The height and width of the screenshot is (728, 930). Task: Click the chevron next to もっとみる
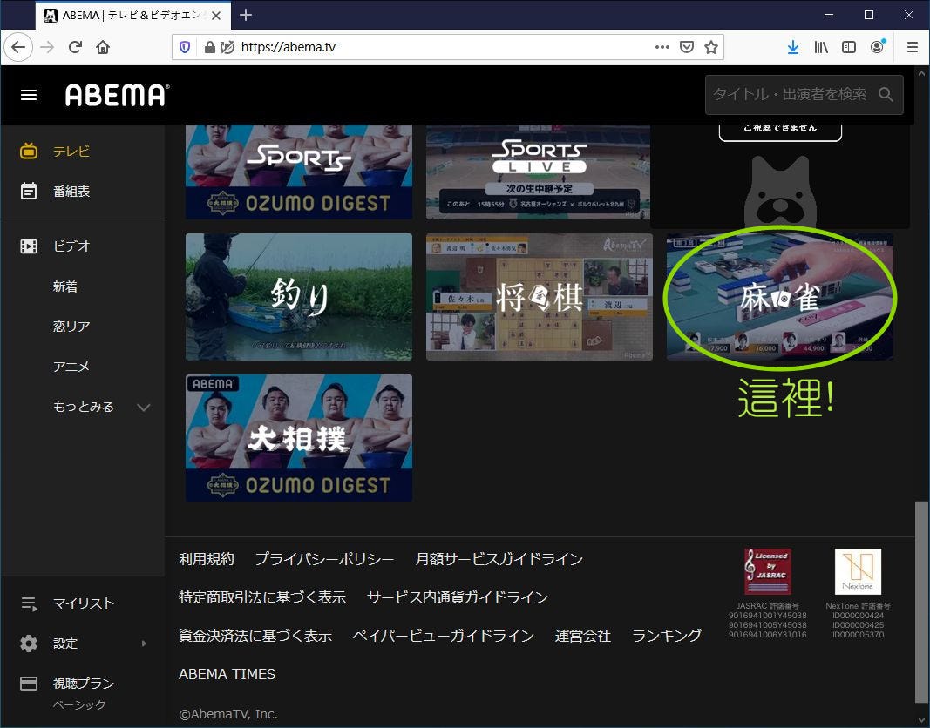[x=144, y=408]
